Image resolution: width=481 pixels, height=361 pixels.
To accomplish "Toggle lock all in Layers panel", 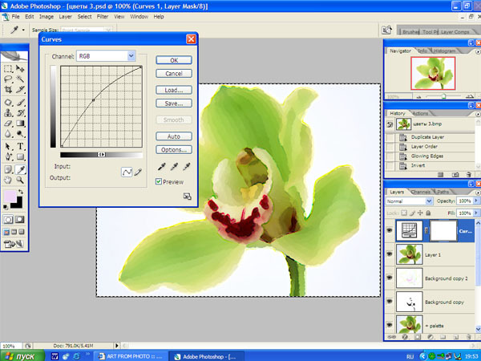I will [x=428, y=213].
